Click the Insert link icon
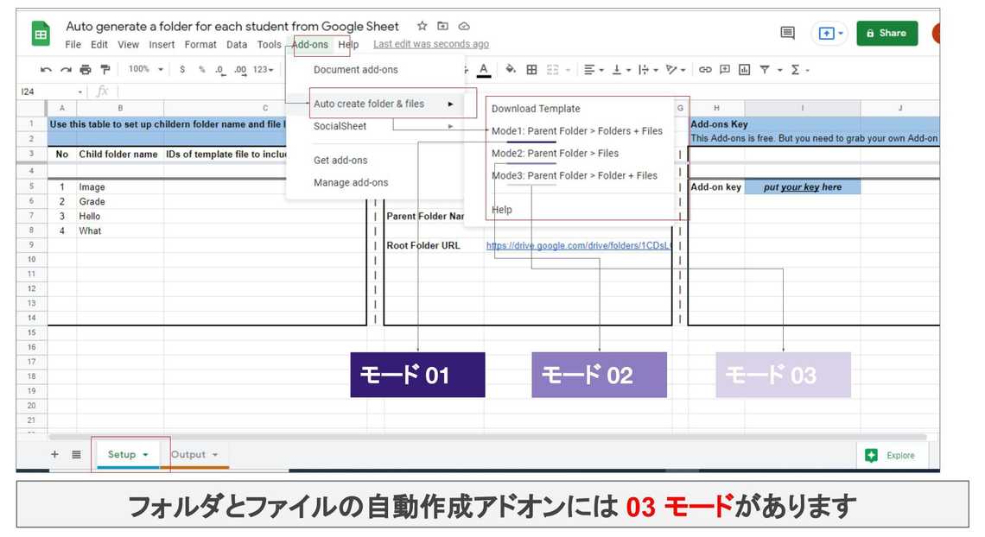985x537 pixels. click(705, 70)
